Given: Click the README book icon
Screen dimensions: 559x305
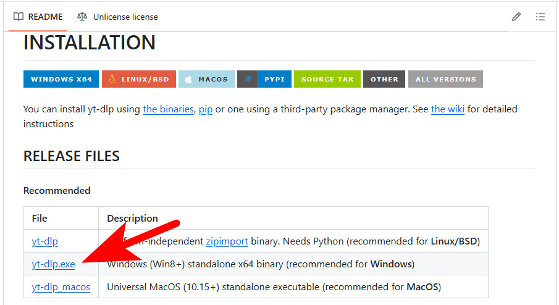Looking at the screenshot, I should click(19, 17).
